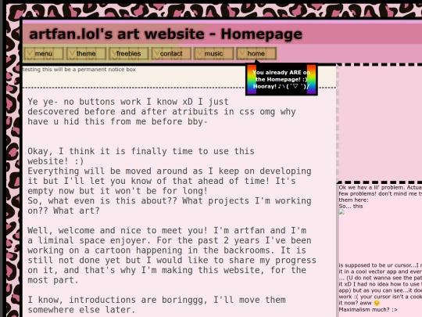Go to the freebies page button
This screenshot has height=317, width=422.
tap(129, 53)
